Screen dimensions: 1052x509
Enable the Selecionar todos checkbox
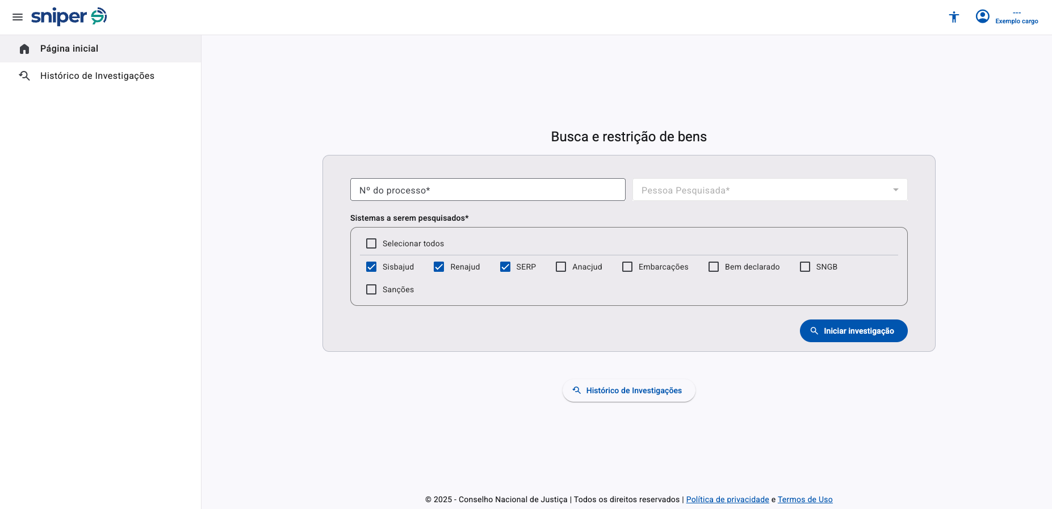[371, 243]
